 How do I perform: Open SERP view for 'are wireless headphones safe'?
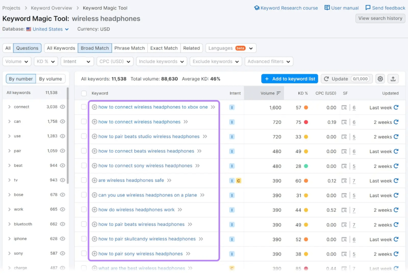click(x=344, y=181)
